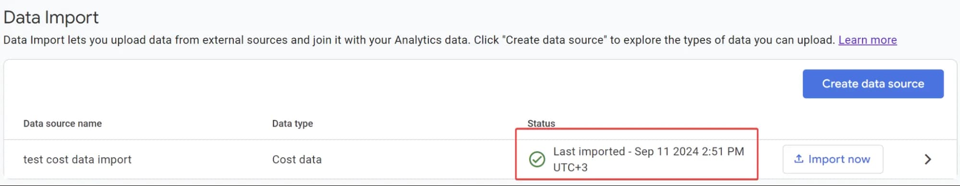Viewport: 960px width, 186px height.
Task: Click the Data type column header
Action: 292,123
